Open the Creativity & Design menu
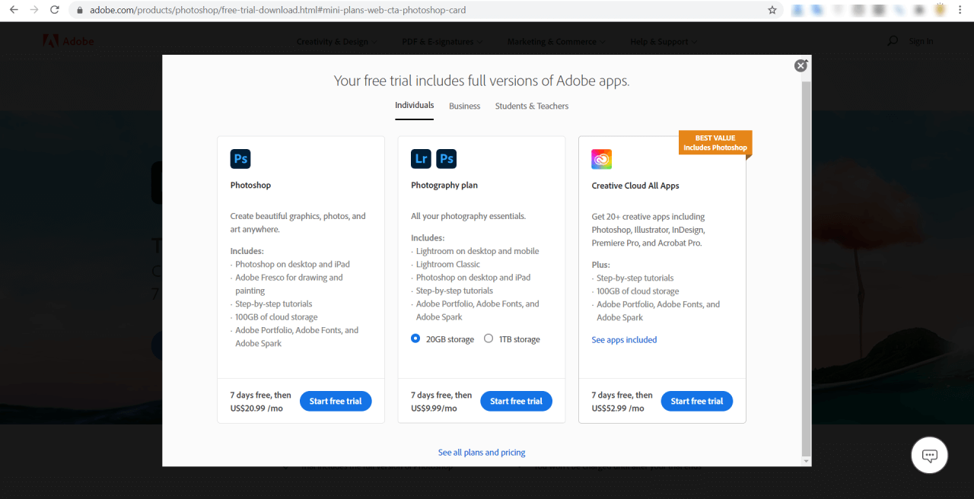Viewport: 974px width, 499px height. 336,42
